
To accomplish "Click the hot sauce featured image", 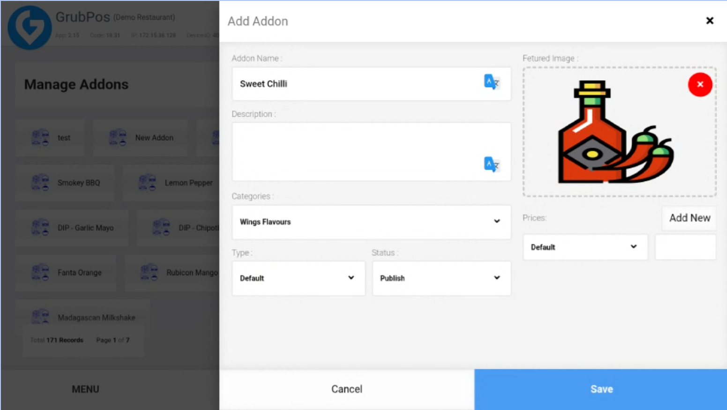I will 615,132.
